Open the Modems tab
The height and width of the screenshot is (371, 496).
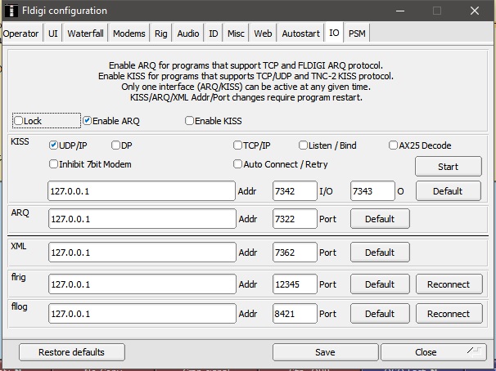[x=129, y=34]
